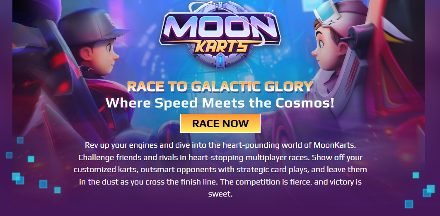Click the red glowing light on left kart
This screenshot has width=440, height=216.
62,86
